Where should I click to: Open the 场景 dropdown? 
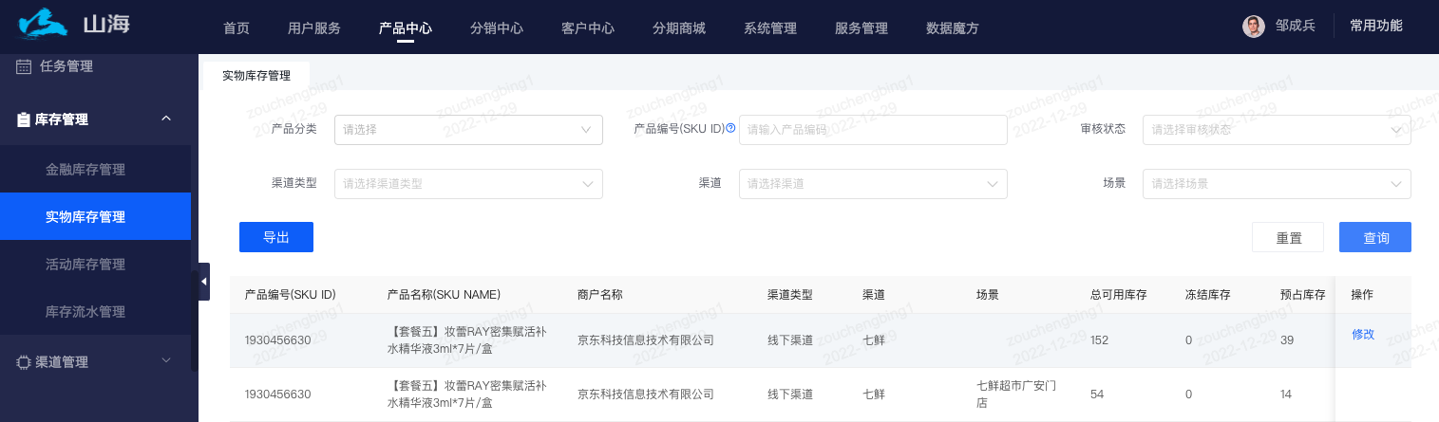[x=1278, y=184]
